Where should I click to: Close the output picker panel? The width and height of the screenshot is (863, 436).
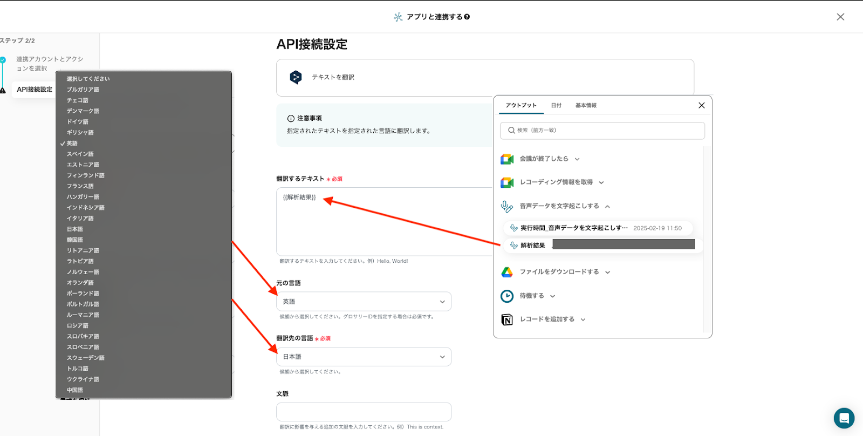click(702, 105)
